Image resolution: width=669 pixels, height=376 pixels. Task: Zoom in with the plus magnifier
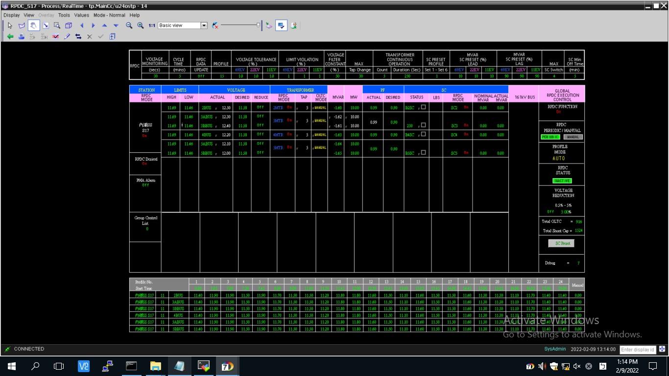(x=141, y=25)
